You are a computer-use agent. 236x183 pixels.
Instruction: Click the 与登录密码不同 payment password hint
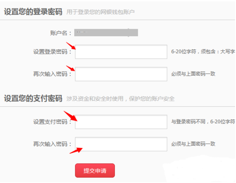point(188,121)
